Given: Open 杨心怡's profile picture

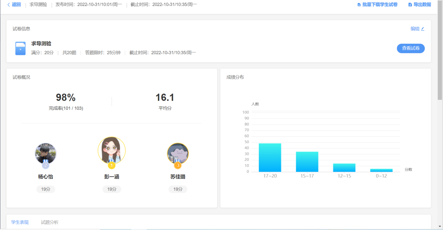Looking at the screenshot, I should click(x=45, y=153).
